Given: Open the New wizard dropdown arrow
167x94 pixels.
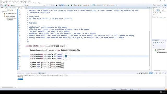Looking at the screenshot, I should tap(50, 5).
